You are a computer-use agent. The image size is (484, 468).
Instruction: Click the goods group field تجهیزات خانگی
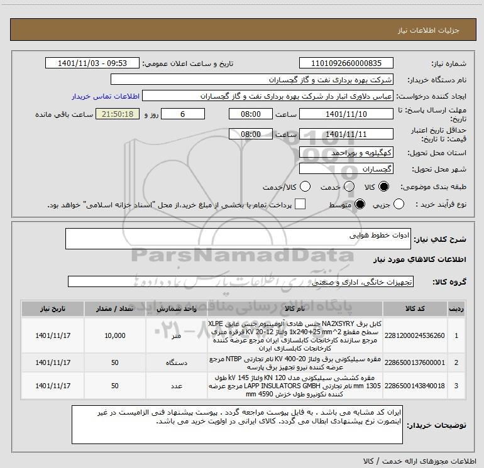click(241, 281)
